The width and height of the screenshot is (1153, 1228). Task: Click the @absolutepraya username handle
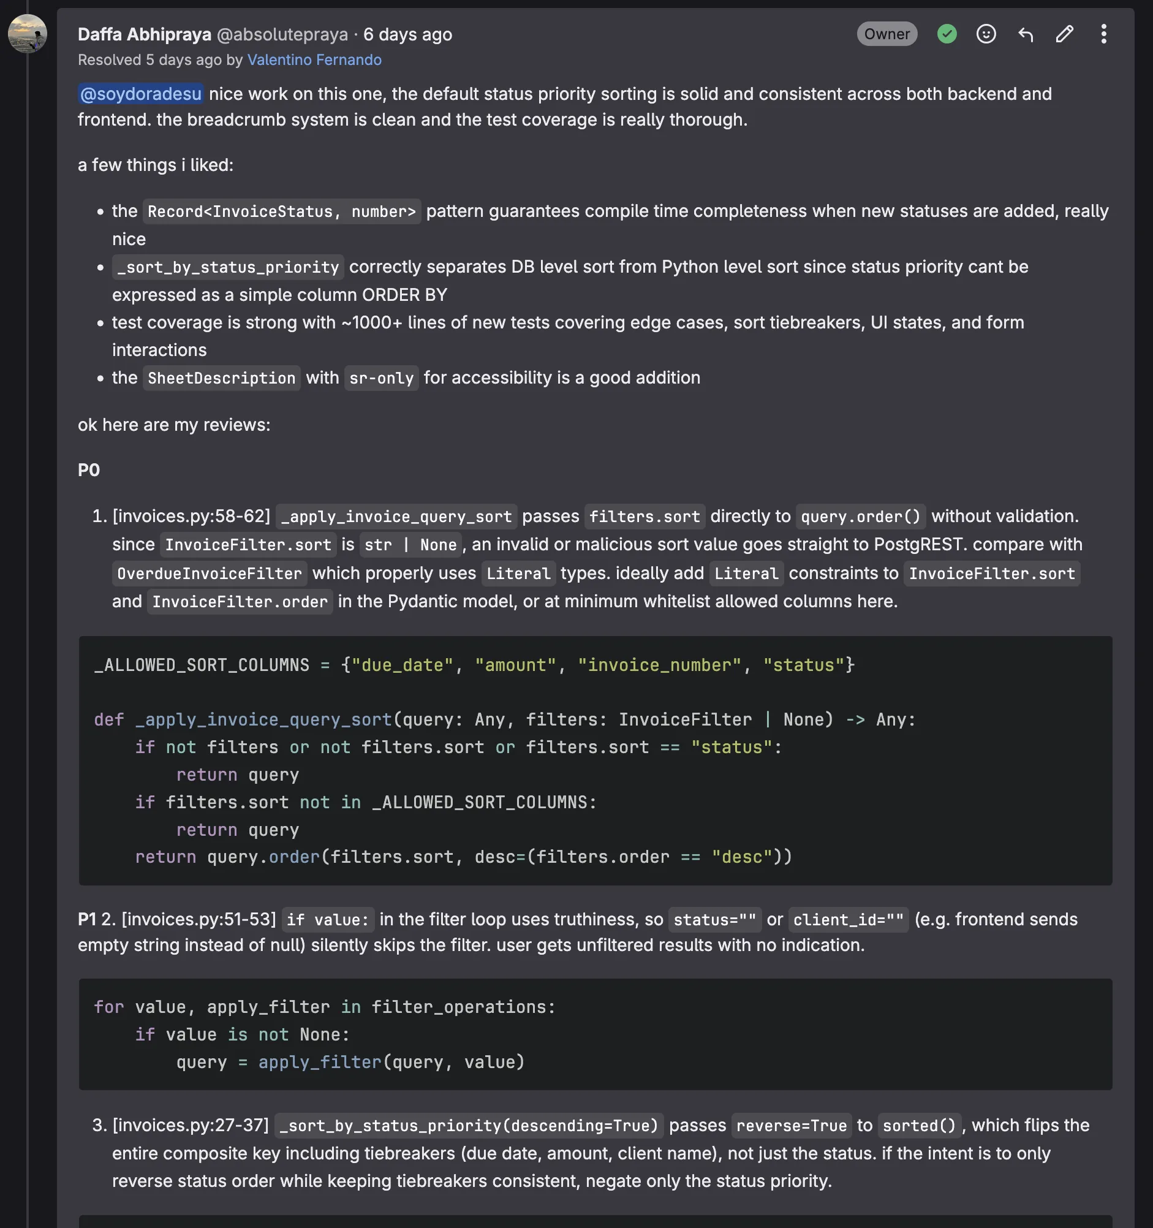[282, 34]
